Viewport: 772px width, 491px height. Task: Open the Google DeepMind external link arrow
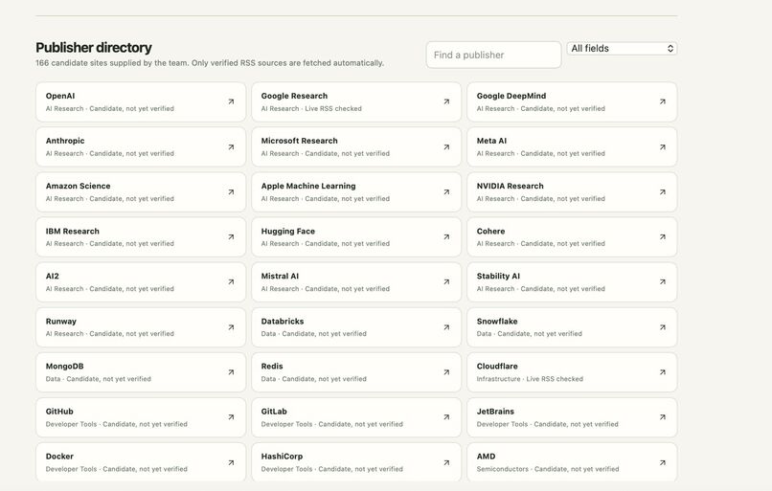663,101
